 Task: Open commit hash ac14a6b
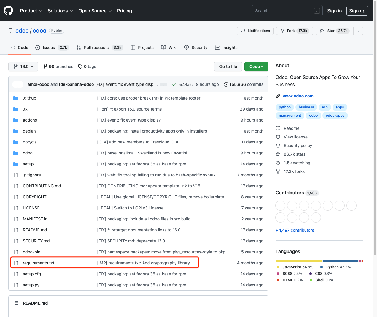coord(186,85)
